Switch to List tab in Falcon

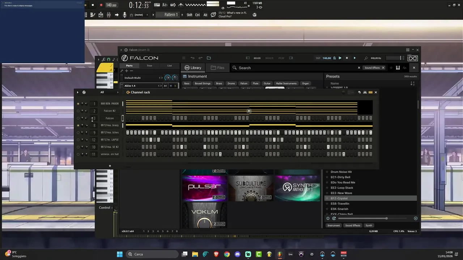coord(169,65)
